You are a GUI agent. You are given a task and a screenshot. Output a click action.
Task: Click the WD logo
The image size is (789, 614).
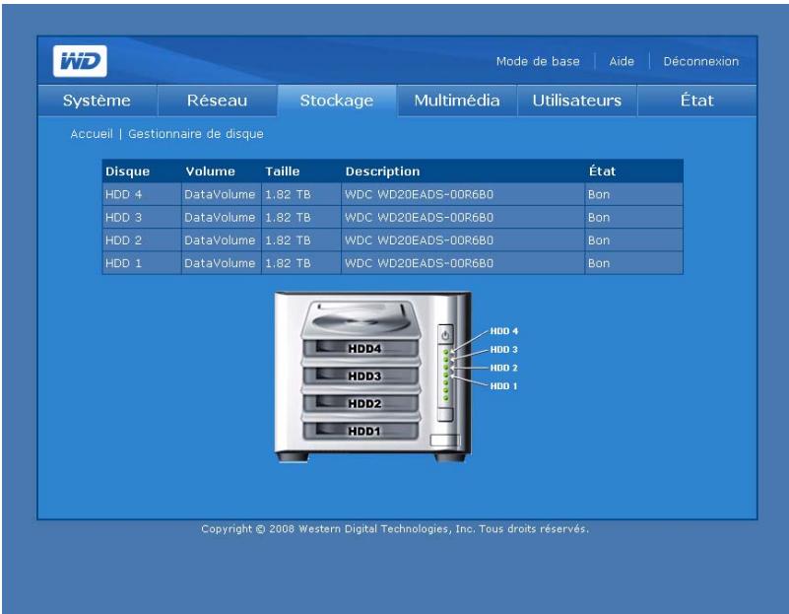click(80, 61)
